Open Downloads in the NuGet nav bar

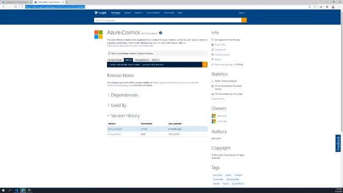[169, 13]
